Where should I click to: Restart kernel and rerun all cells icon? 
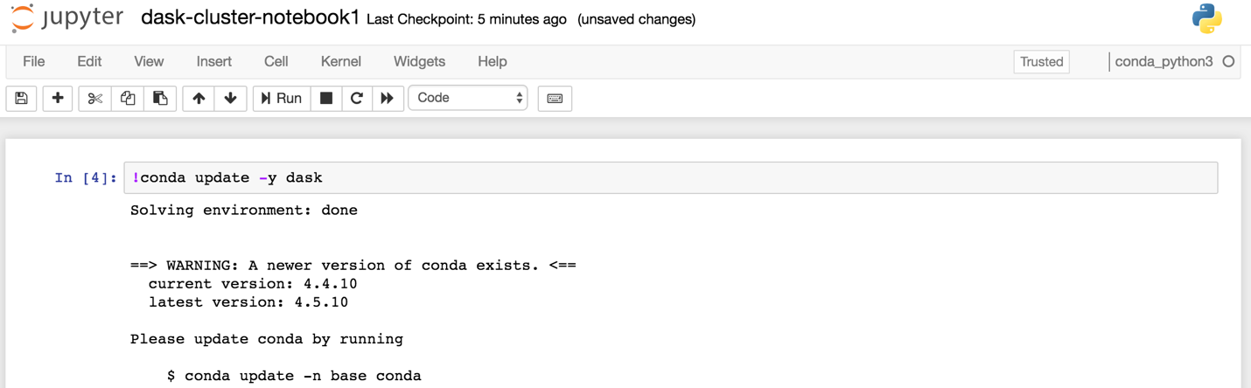tap(387, 99)
